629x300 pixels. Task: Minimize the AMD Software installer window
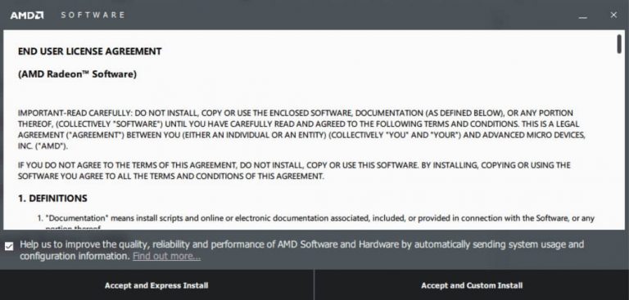coord(582,16)
